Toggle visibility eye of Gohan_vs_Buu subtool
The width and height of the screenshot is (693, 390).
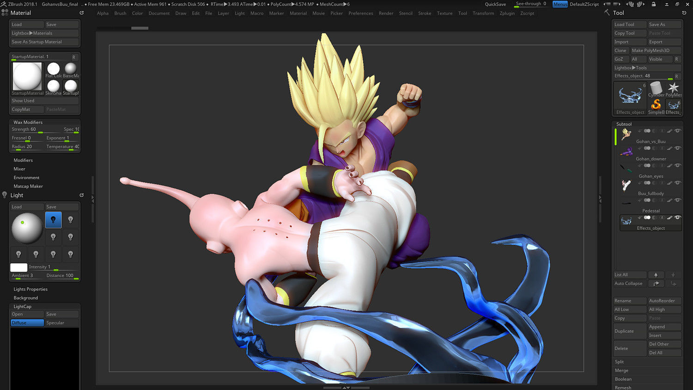[678, 131]
